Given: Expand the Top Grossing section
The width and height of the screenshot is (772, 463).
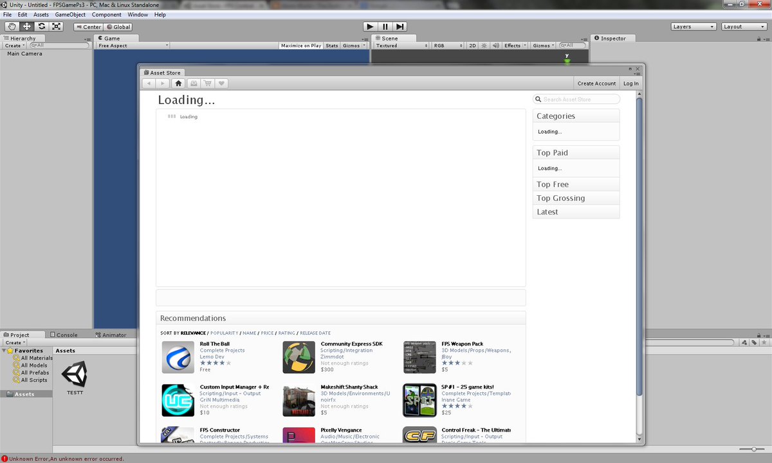Looking at the screenshot, I should [576, 198].
